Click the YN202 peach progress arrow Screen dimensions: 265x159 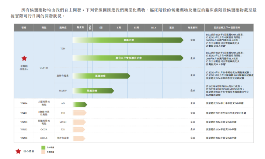click(x=79, y=138)
